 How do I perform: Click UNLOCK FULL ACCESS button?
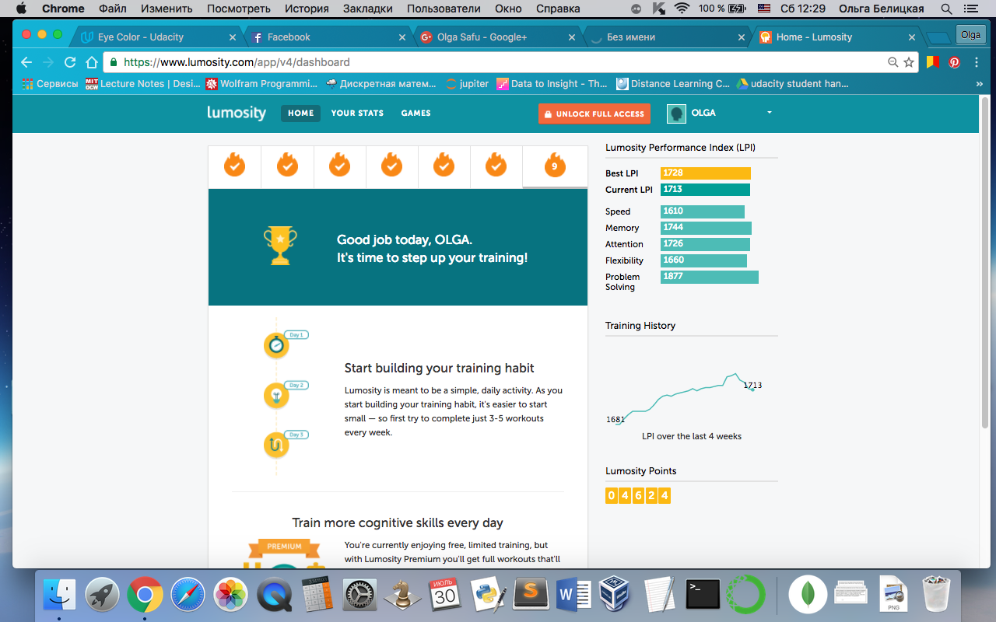click(593, 114)
